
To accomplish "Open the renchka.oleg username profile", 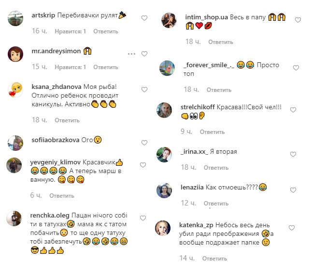I will click(x=50, y=216).
